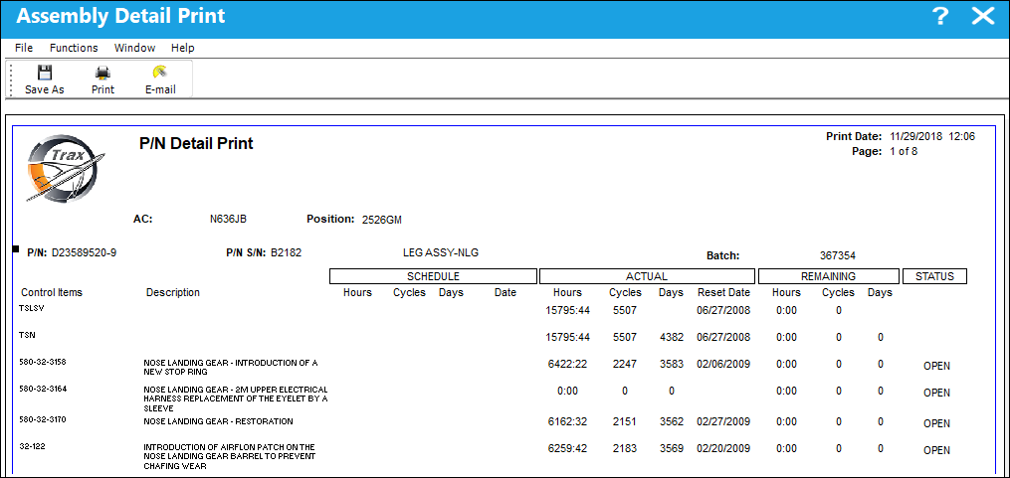Image resolution: width=1010 pixels, height=478 pixels.
Task: Open the Window menu
Action: click(x=134, y=48)
